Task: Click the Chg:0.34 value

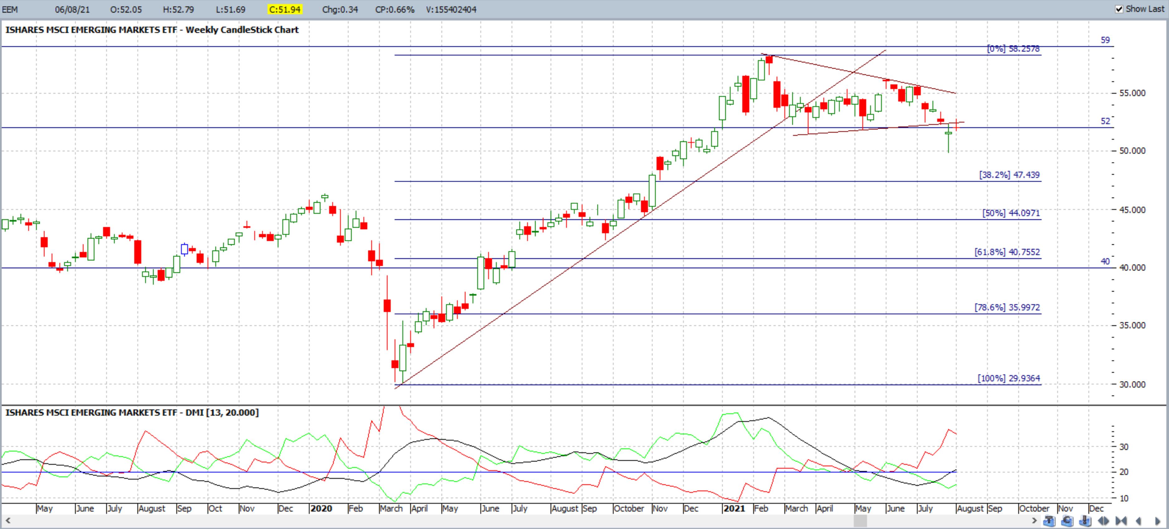Action: tap(340, 10)
